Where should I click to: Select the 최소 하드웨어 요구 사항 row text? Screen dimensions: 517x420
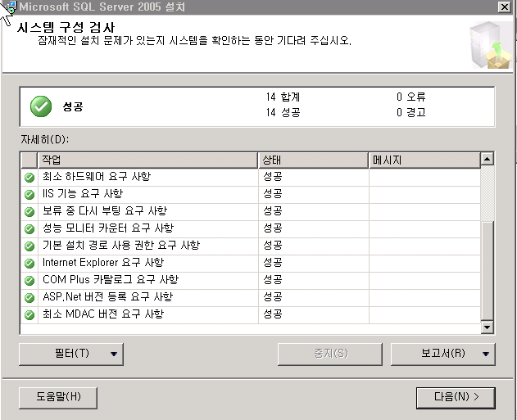[97, 177]
